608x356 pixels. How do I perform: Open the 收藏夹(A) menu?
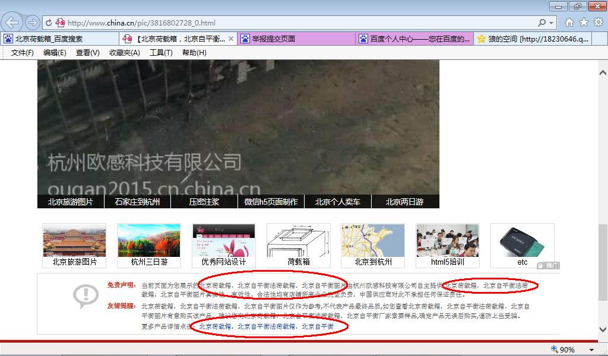click(125, 53)
